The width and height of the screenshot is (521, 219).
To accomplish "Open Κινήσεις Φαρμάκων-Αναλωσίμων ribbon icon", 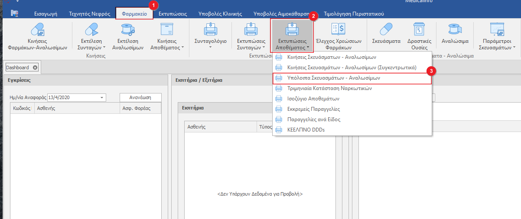I will pyautogui.click(x=38, y=30).
